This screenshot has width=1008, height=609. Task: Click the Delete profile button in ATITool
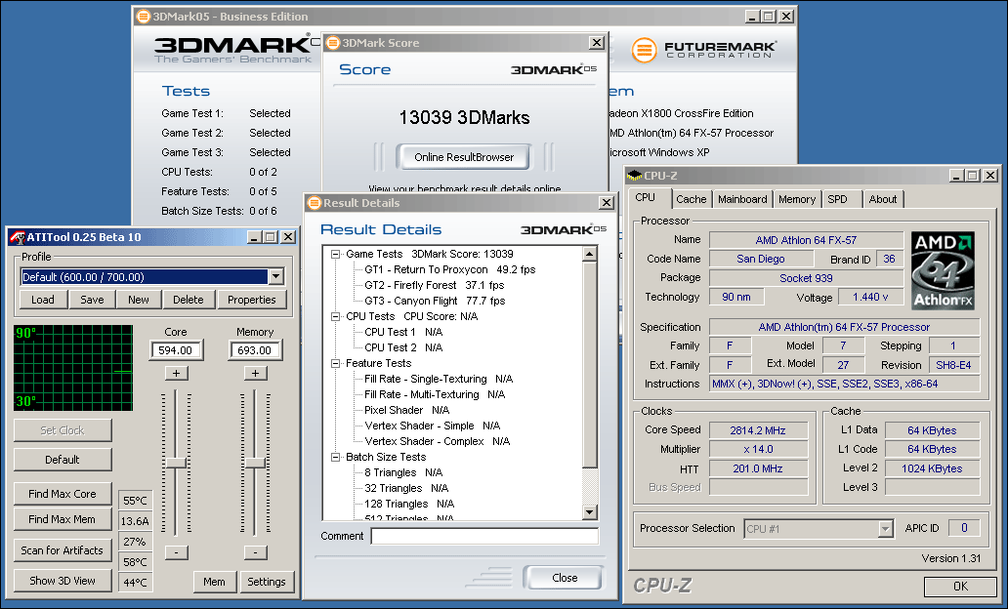(x=189, y=300)
